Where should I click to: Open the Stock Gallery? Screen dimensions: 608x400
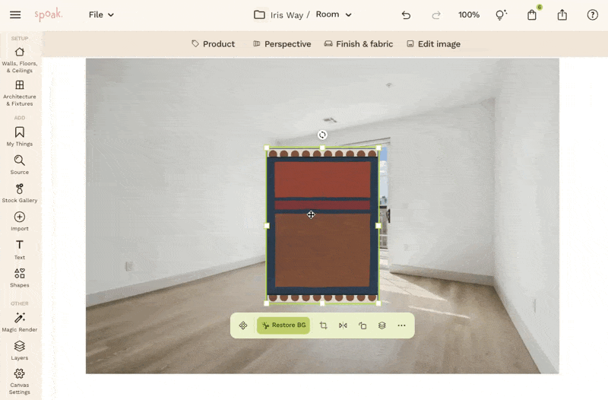(x=20, y=193)
